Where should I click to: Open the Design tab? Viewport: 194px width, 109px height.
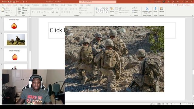click(27, 5)
